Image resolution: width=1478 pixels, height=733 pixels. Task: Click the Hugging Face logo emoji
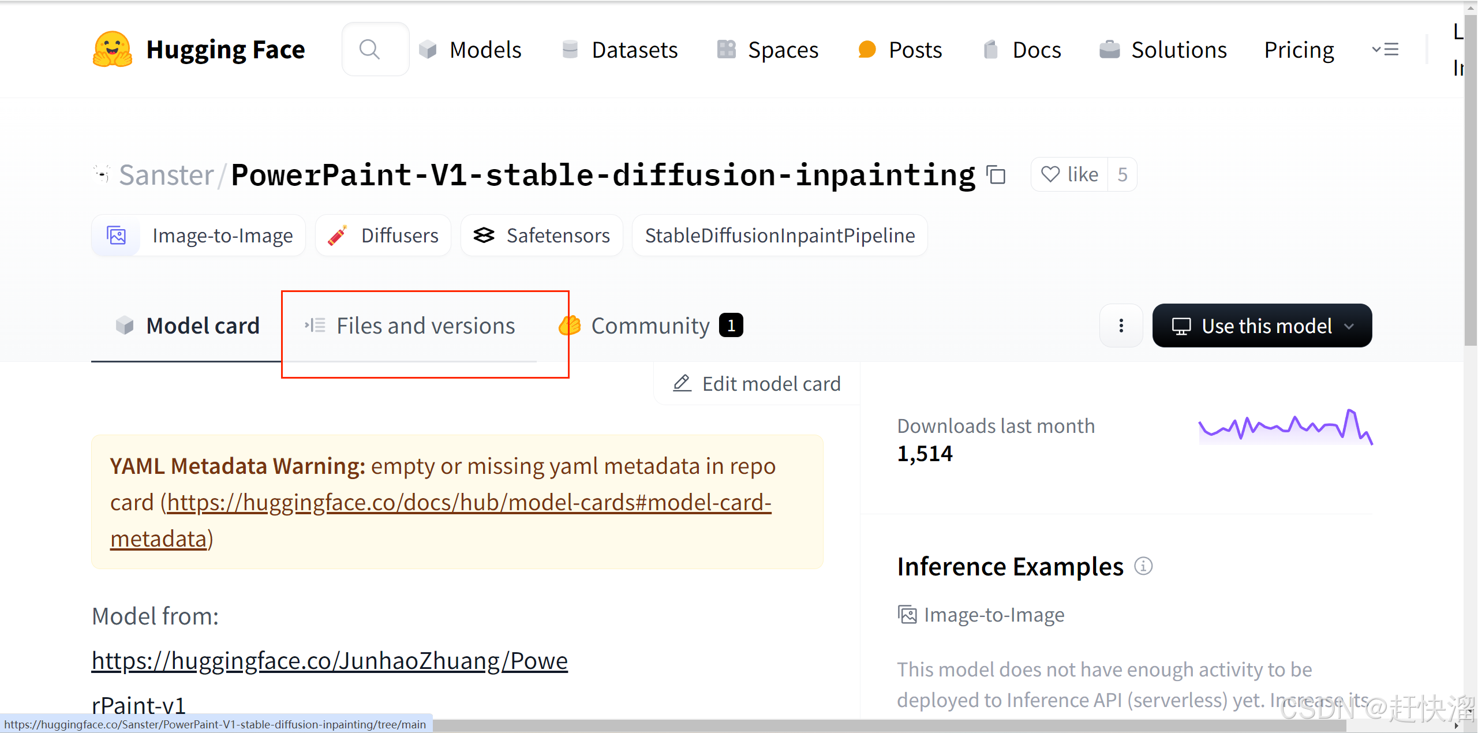coord(112,50)
